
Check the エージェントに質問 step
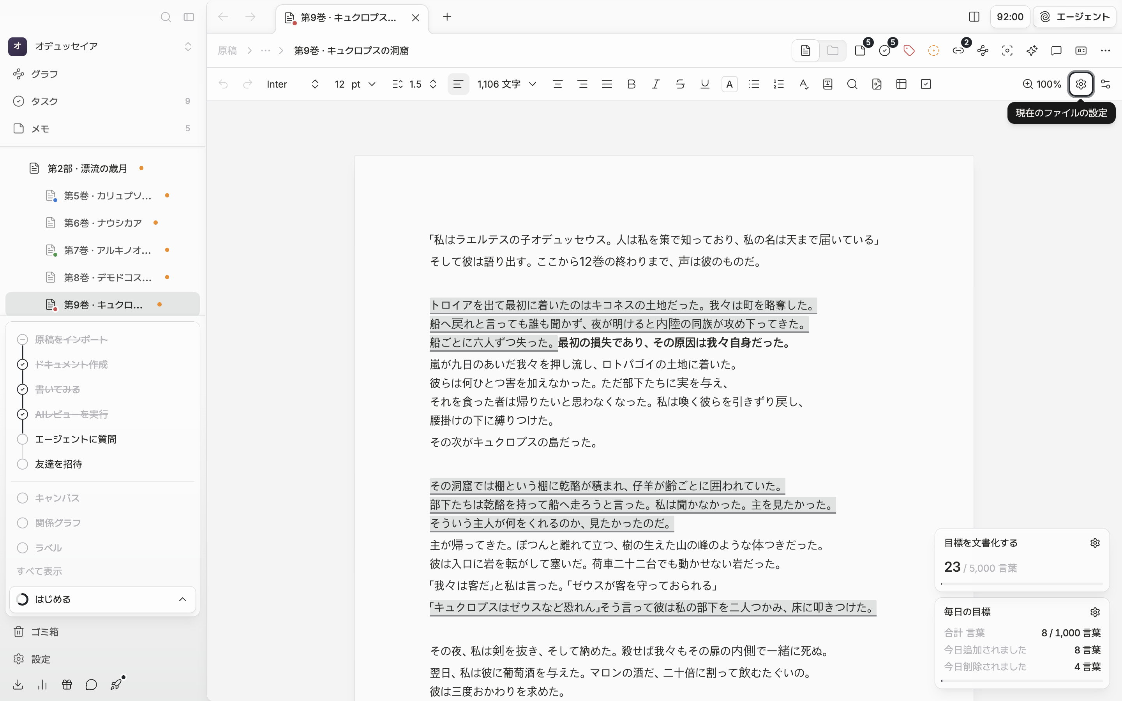(x=22, y=439)
